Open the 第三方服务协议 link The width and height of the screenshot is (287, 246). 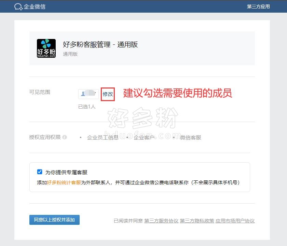click(161, 221)
